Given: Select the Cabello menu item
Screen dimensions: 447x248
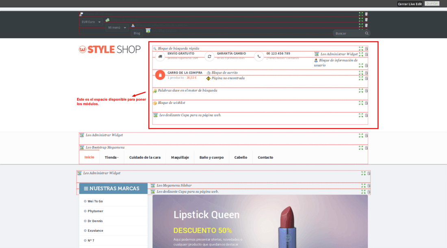Looking at the screenshot, I should [241, 157].
